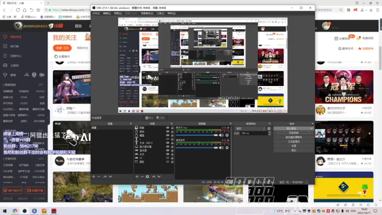This screenshot has width=382, height=215.
Task: Toggle visibility of the 图像 source
Action: 168,128
